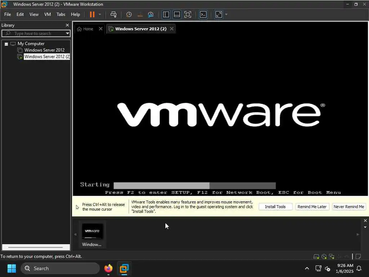
Task: Close the thumbnail bar
Action: coord(365,220)
